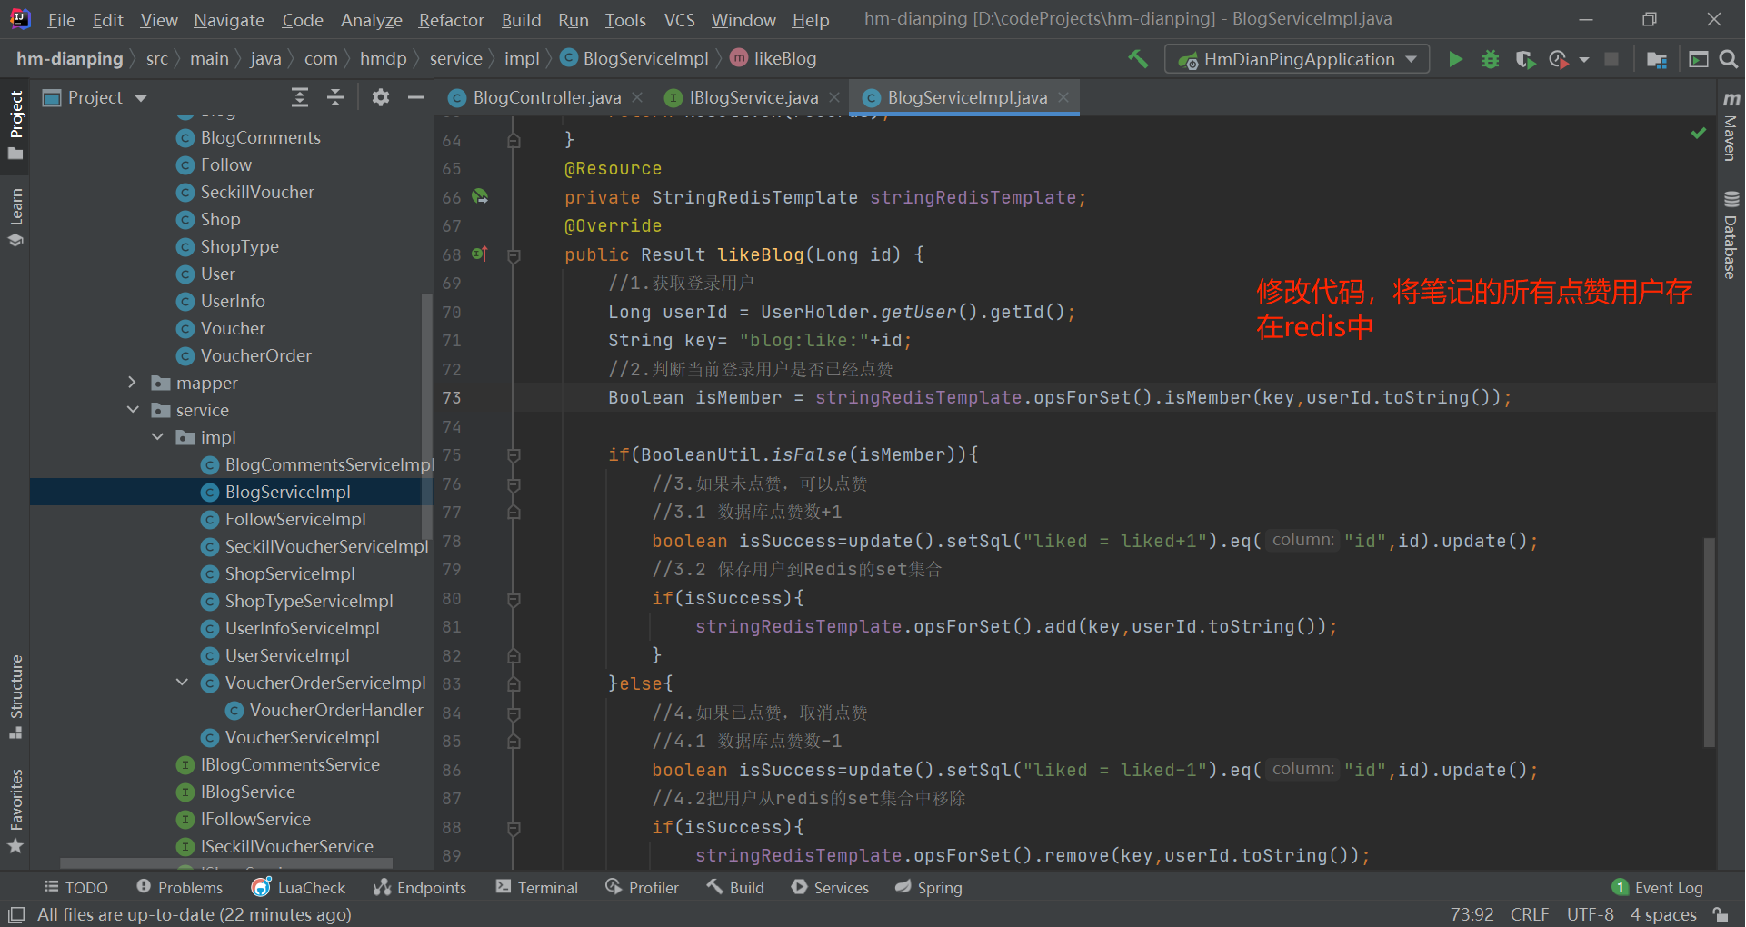Click the Project panel horizontal scrollbar
This screenshot has width=1746, height=927.
(x=226, y=862)
